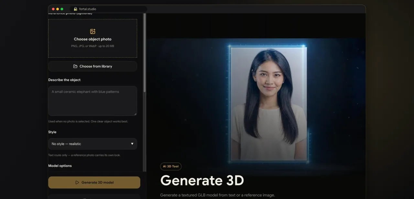Click the folder icon beside Choose from library
This screenshot has height=199, width=414.
75,66
